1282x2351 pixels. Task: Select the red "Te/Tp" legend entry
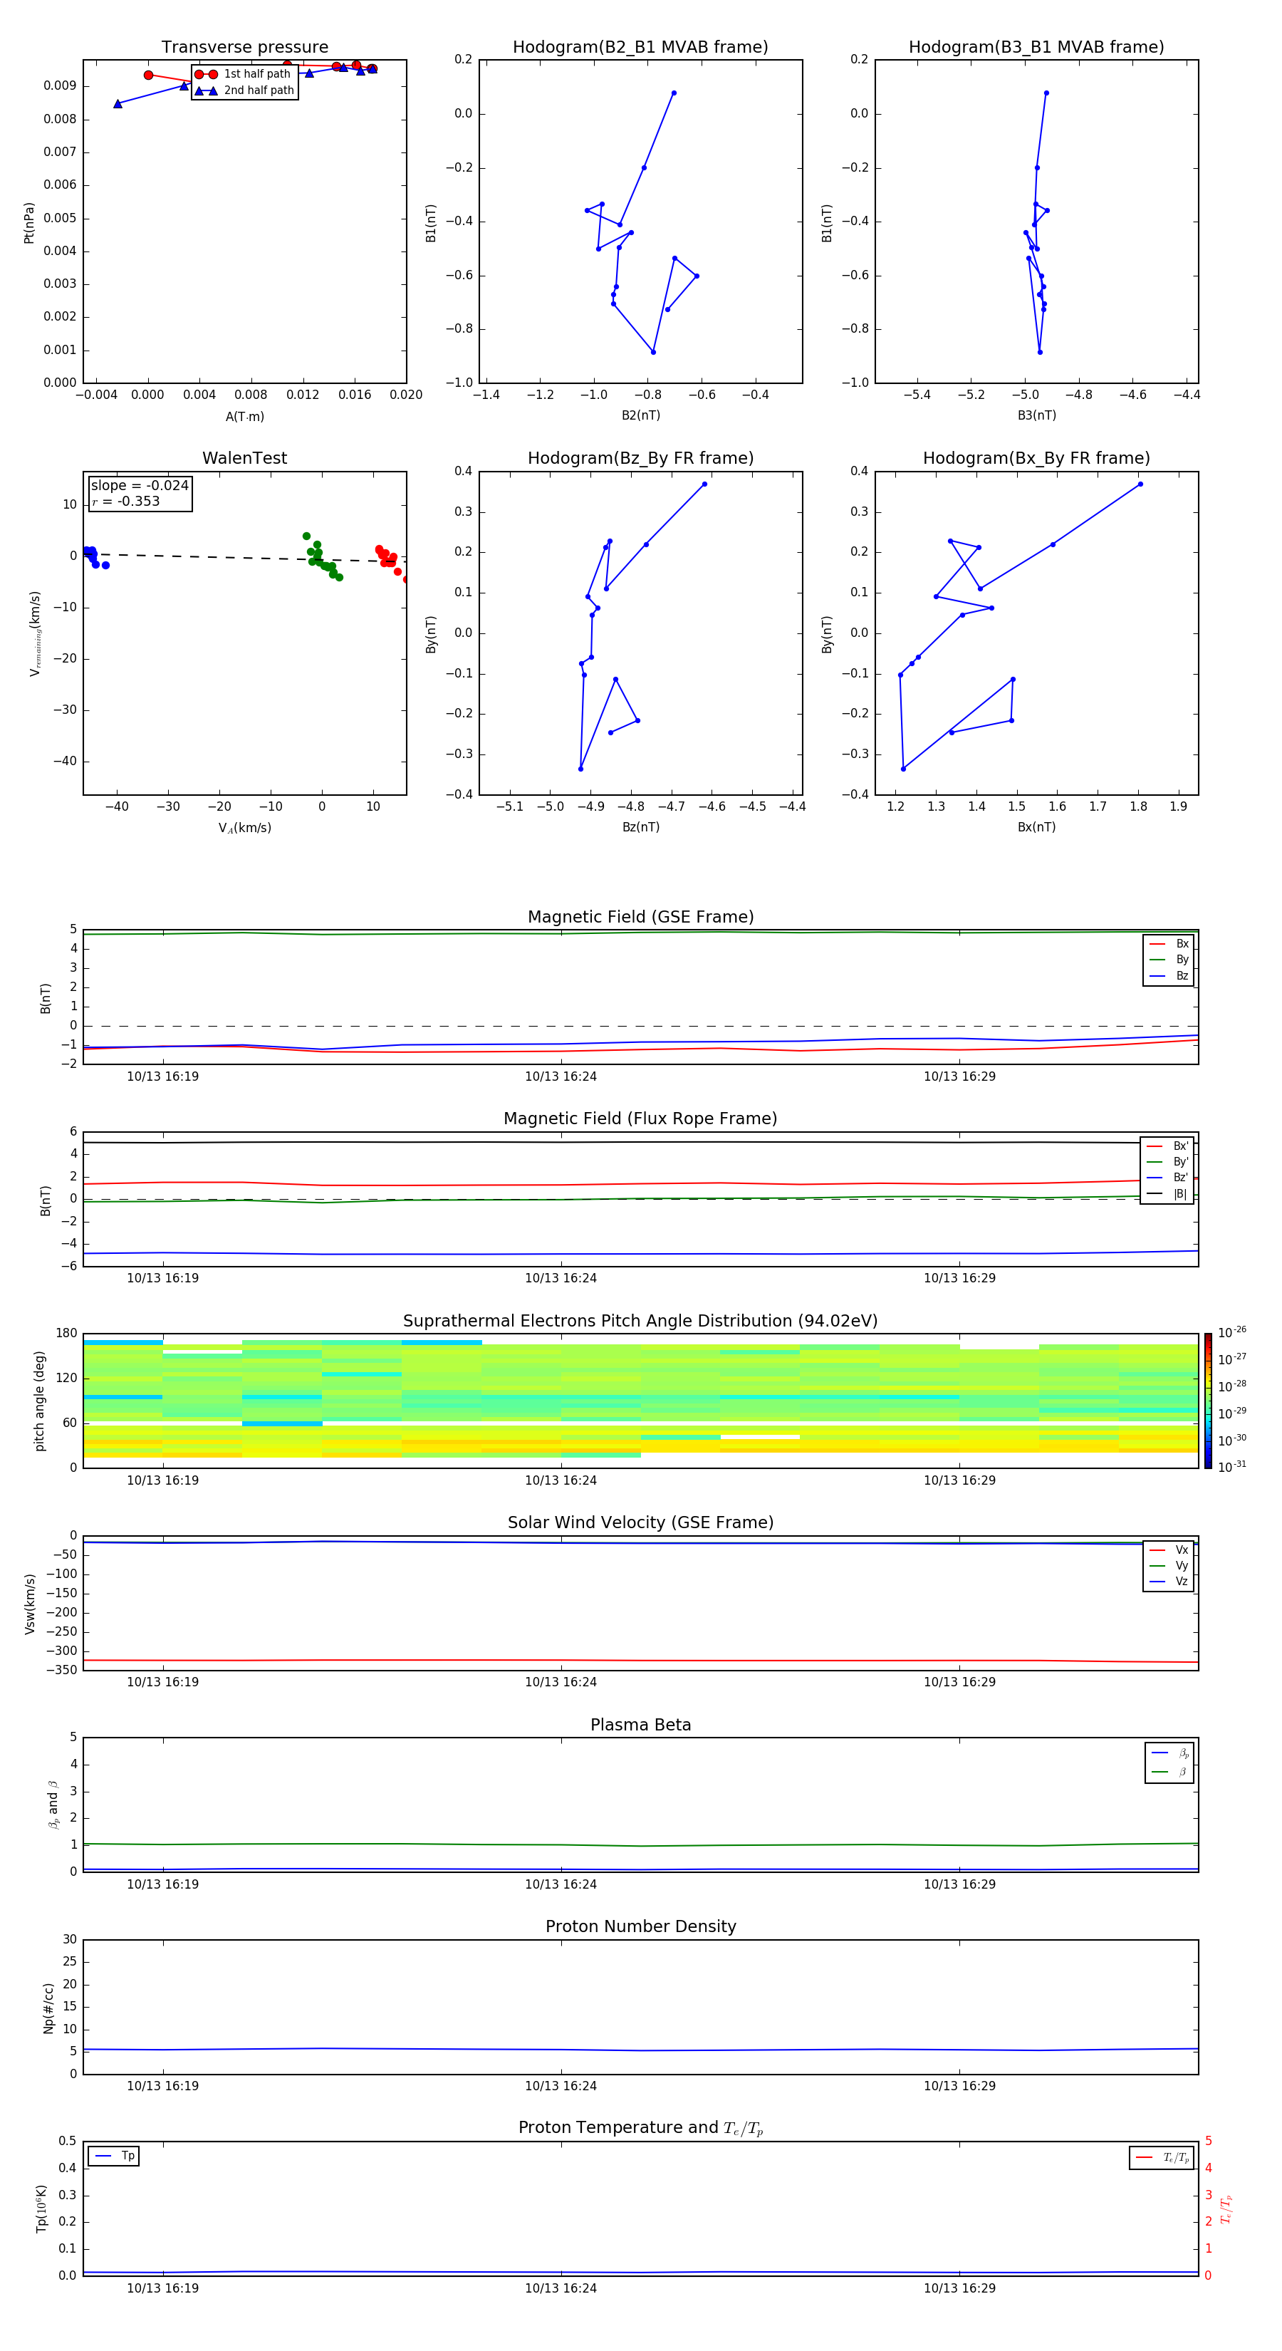coord(1162,2157)
